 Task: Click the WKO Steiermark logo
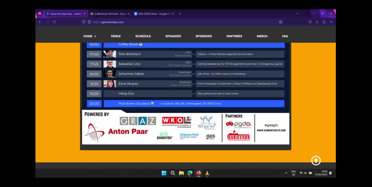tap(177, 122)
